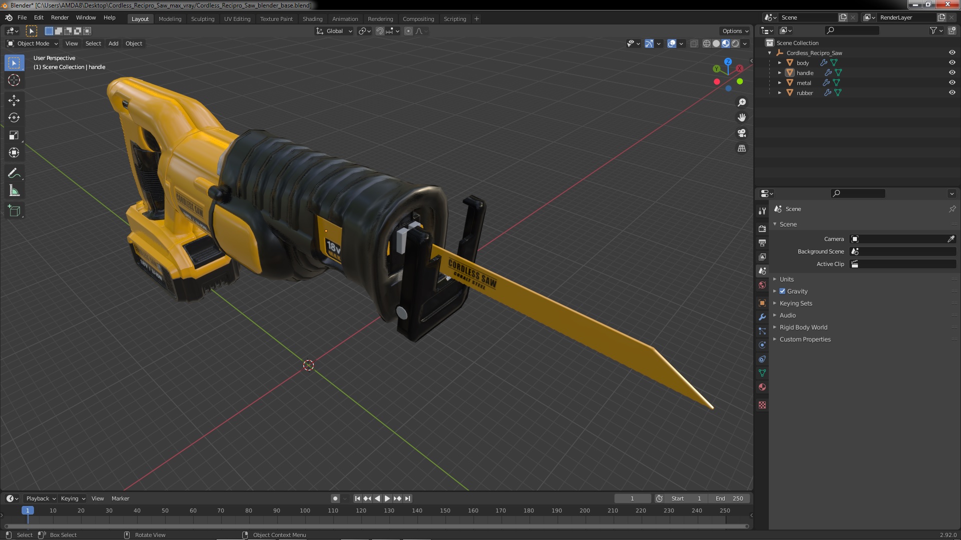Open the World properties tab
Viewport: 961px width, 540px height.
click(x=762, y=285)
